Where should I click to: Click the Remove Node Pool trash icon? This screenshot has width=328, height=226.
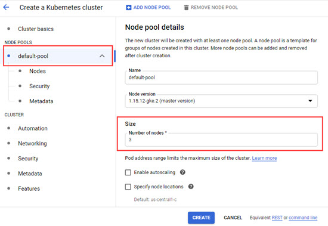click(186, 8)
